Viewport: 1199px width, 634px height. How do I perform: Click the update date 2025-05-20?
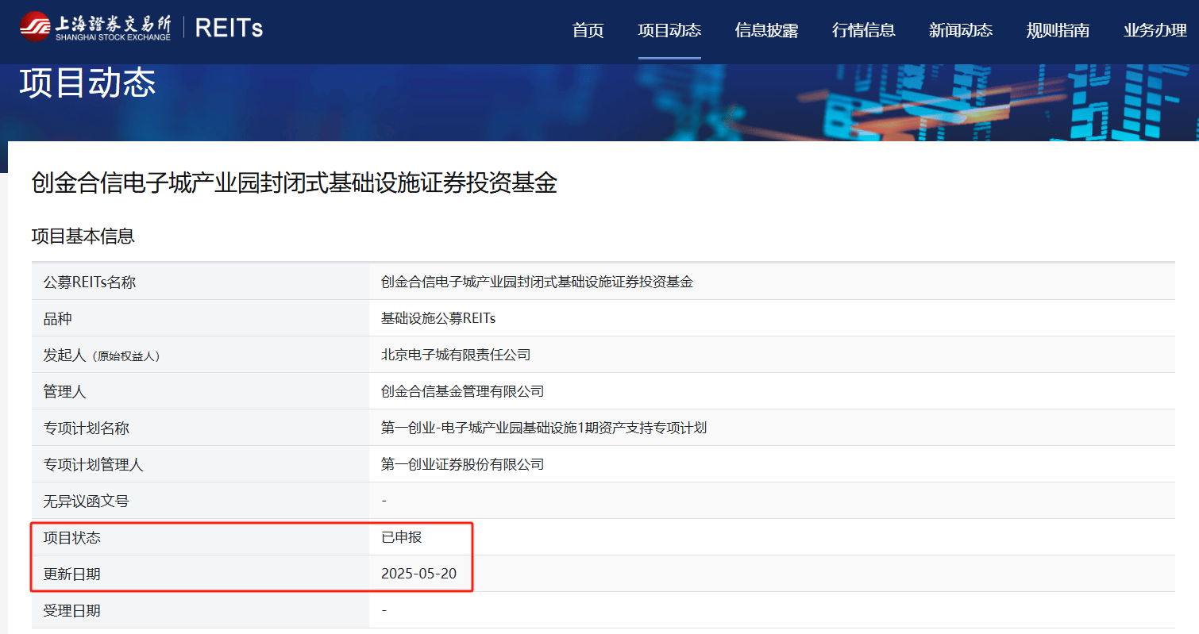click(418, 574)
